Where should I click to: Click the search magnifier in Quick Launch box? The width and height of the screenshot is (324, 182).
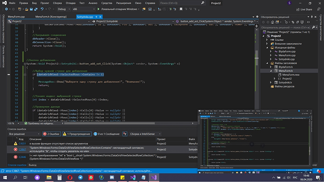[203, 3]
